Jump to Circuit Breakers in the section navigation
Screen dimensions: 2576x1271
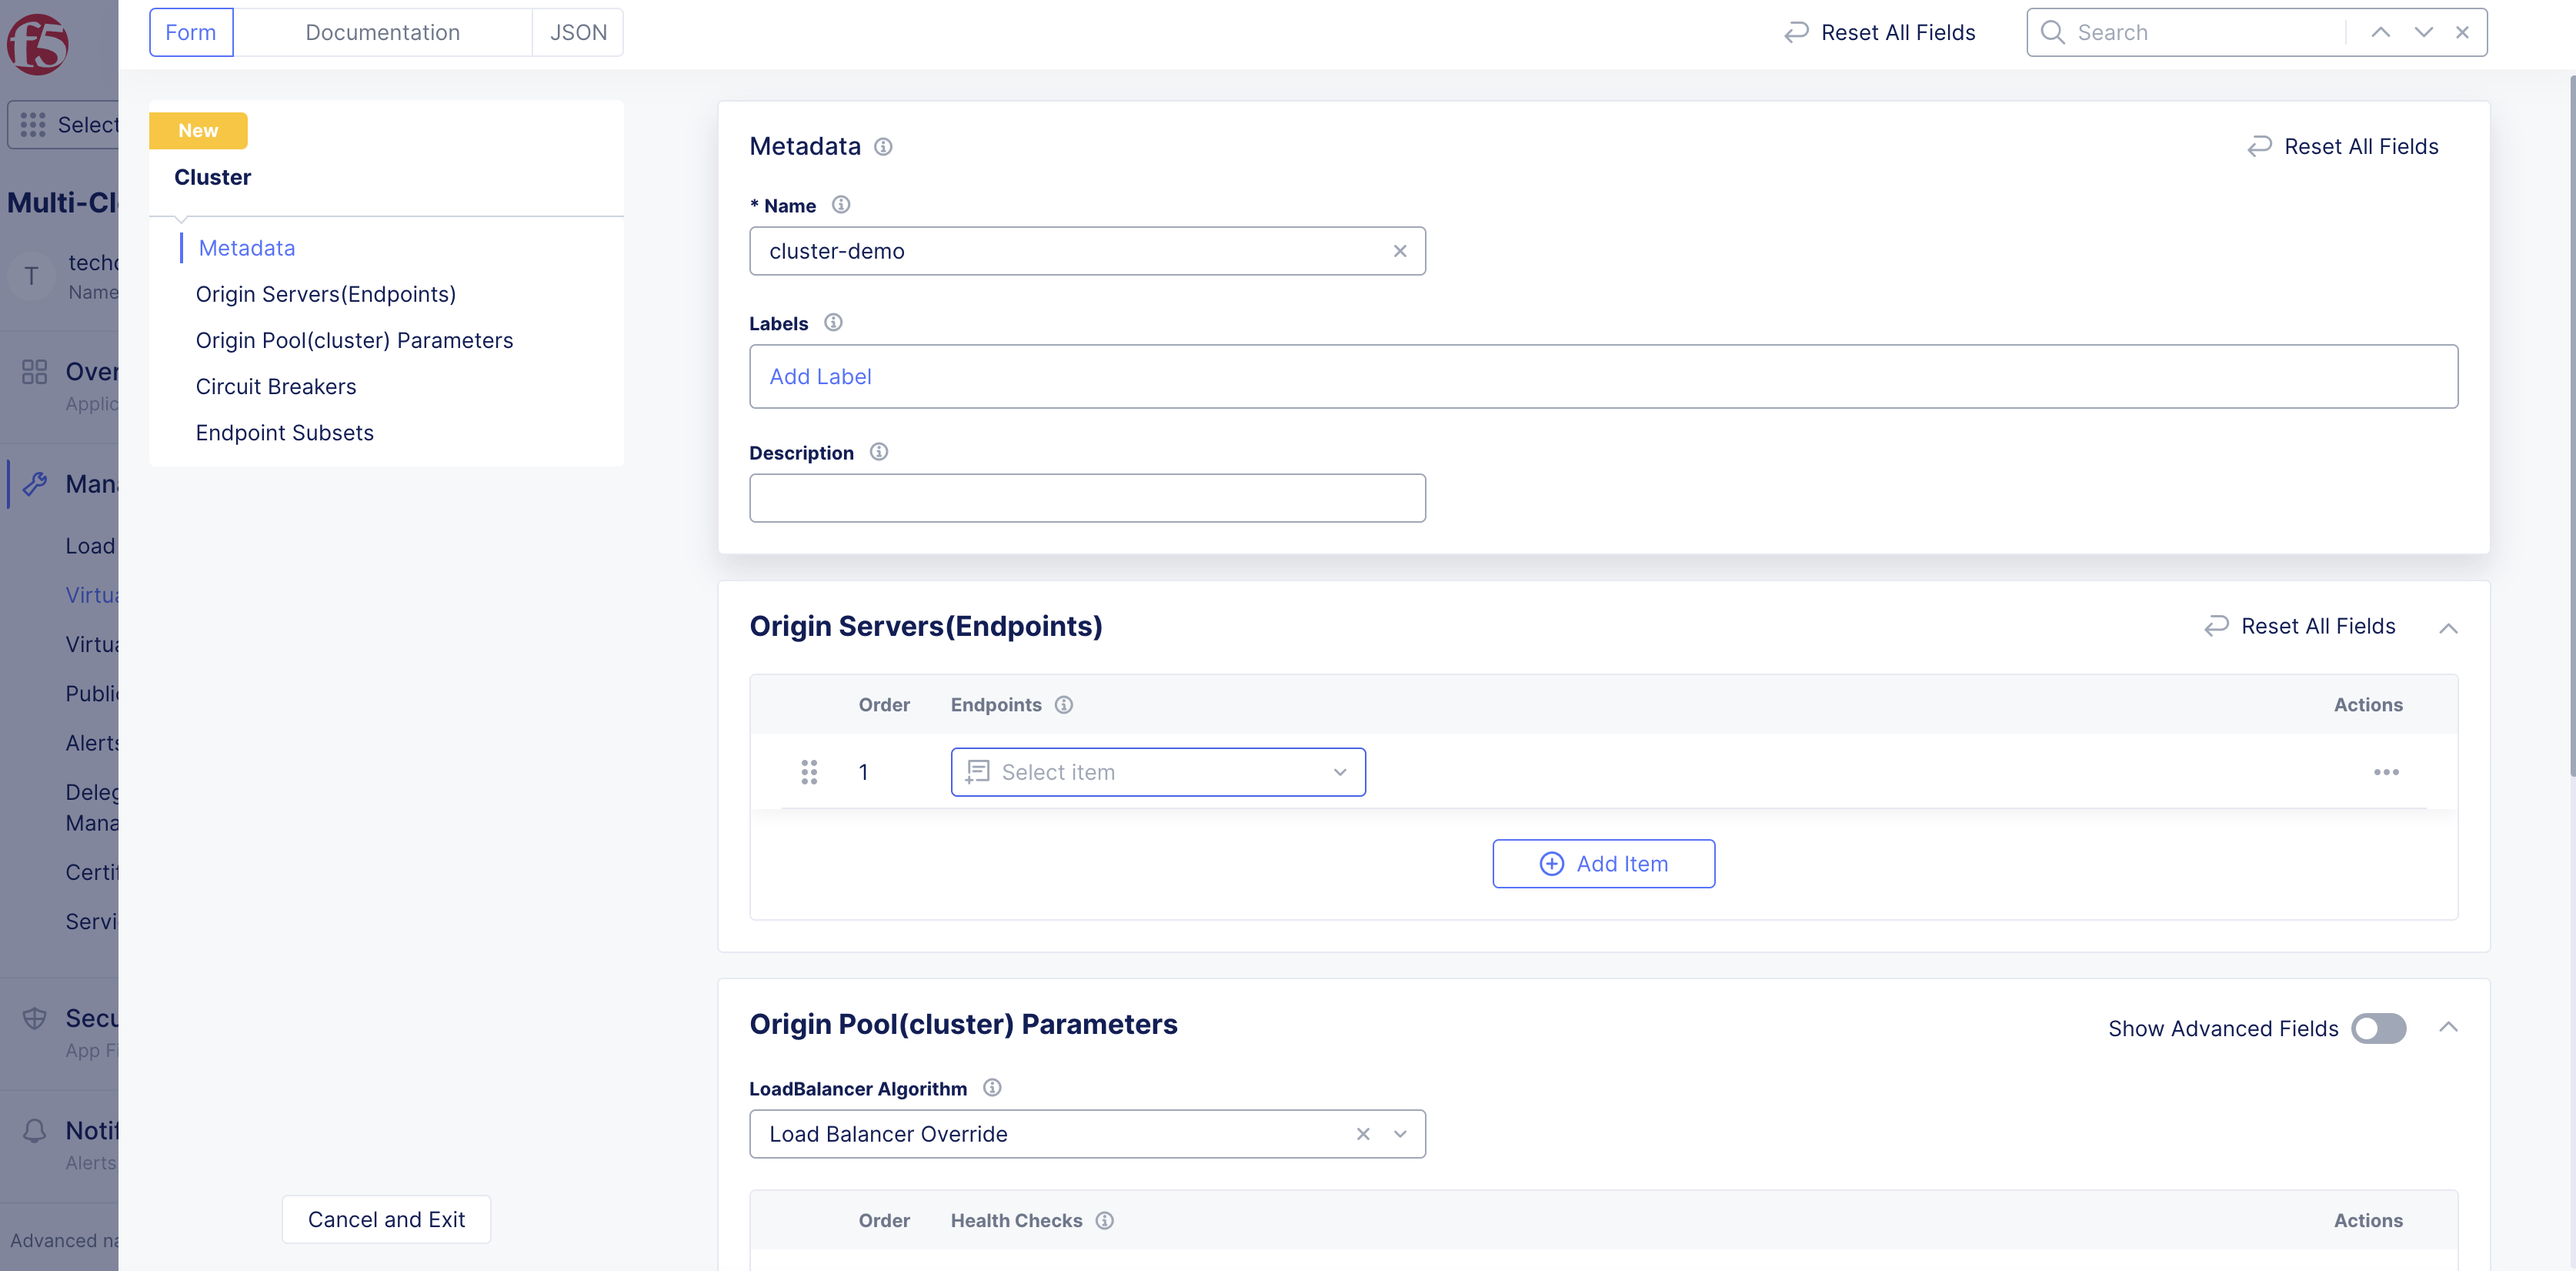276,386
